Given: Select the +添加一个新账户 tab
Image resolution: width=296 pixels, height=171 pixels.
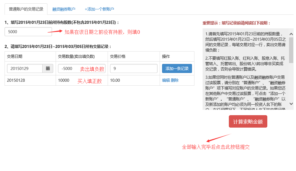Looking at the screenshot, I should (x=99, y=9).
